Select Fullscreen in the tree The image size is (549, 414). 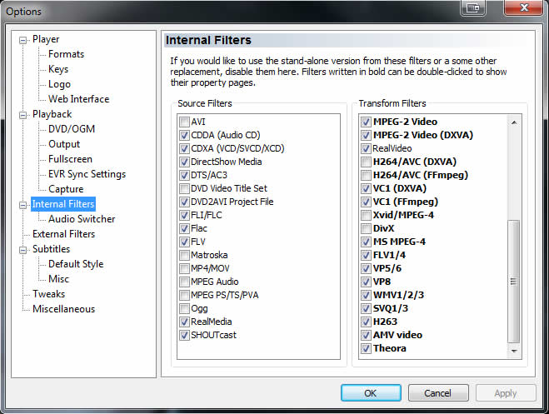(x=70, y=159)
